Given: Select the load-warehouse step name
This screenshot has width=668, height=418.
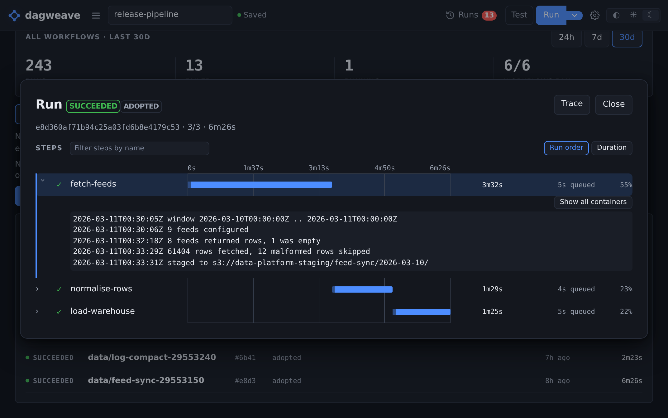Looking at the screenshot, I should pyautogui.click(x=103, y=311).
